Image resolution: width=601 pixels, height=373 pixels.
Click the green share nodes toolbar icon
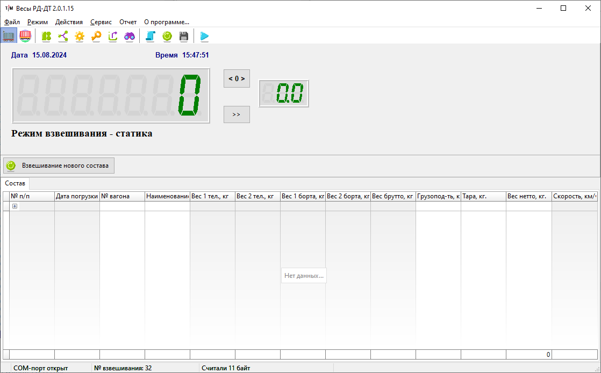pyautogui.click(x=63, y=36)
